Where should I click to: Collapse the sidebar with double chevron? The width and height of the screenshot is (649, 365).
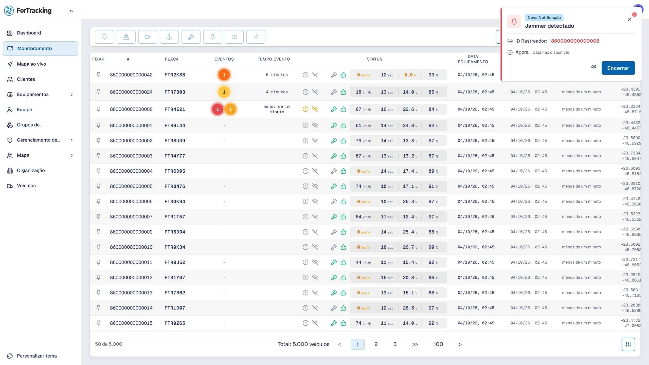tap(71, 11)
